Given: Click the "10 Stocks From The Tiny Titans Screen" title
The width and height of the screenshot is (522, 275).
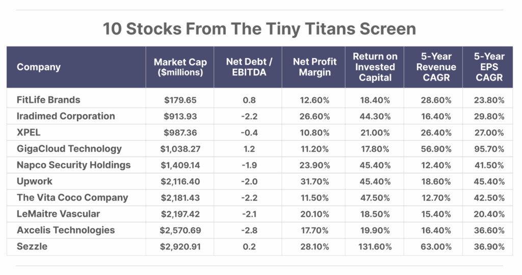Looking at the screenshot, I should coord(259,29).
